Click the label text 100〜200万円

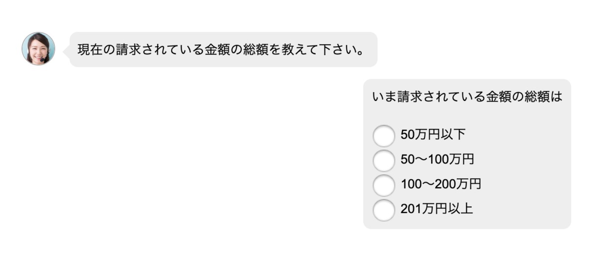(441, 184)
